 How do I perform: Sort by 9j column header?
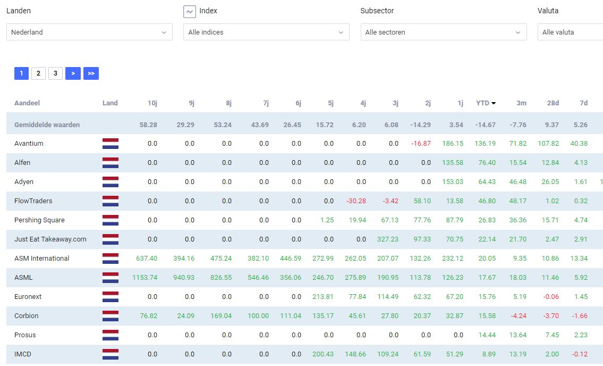click(x=191, y=103)
